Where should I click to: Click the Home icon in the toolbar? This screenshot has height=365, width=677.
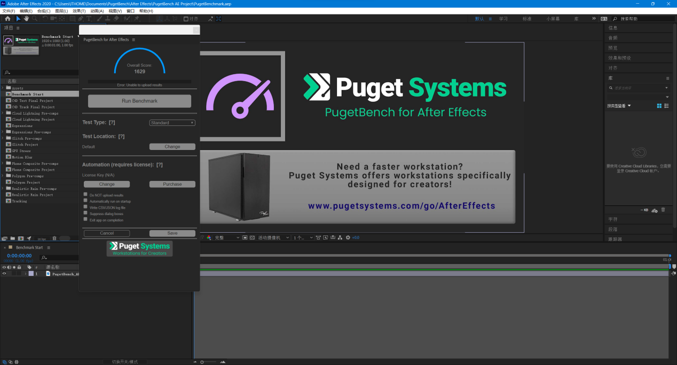pos(7,19)
